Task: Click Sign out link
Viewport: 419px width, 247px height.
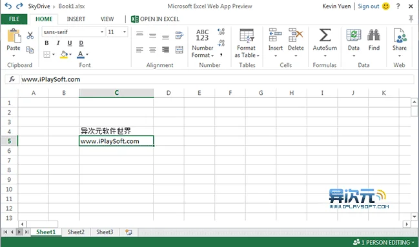Action: tap(368, 6)
